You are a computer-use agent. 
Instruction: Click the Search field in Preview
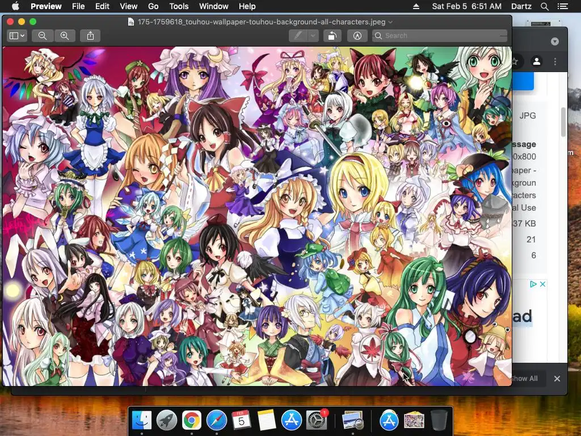440,36
